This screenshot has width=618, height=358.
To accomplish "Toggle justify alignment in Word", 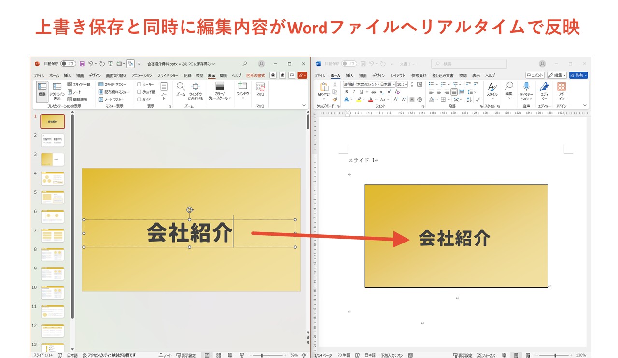I will 454,92.
